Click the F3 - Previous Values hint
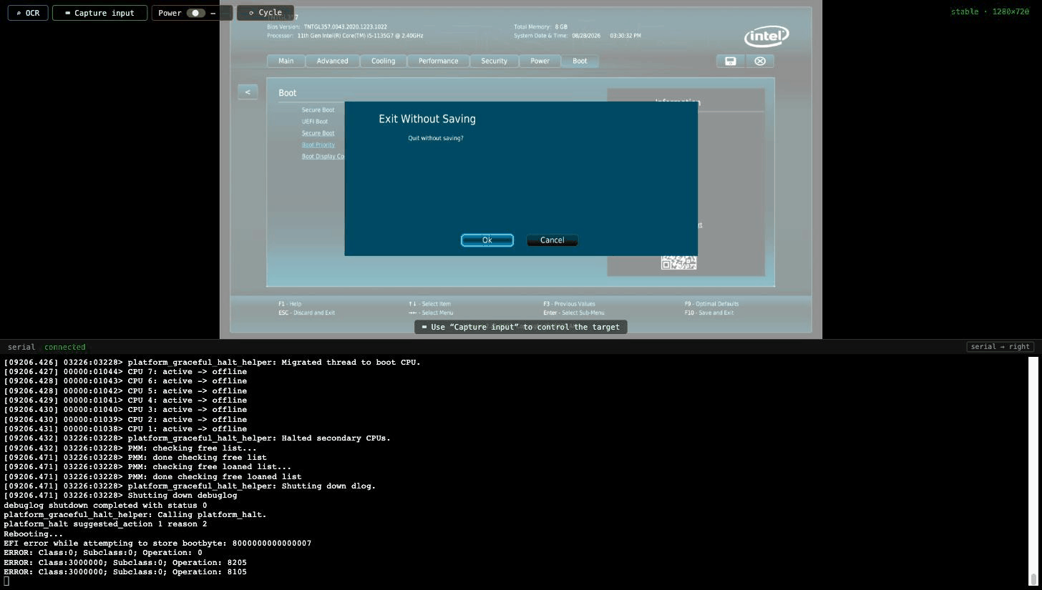This screenshot has height=590, width=1042. (569, 304)
